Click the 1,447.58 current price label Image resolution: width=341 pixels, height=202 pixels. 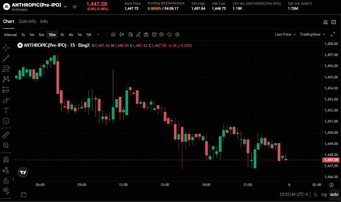coord(331,160)
